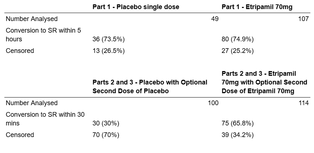
Task: Click the cell '39 (34.2%)'
Action: point(238,135)
